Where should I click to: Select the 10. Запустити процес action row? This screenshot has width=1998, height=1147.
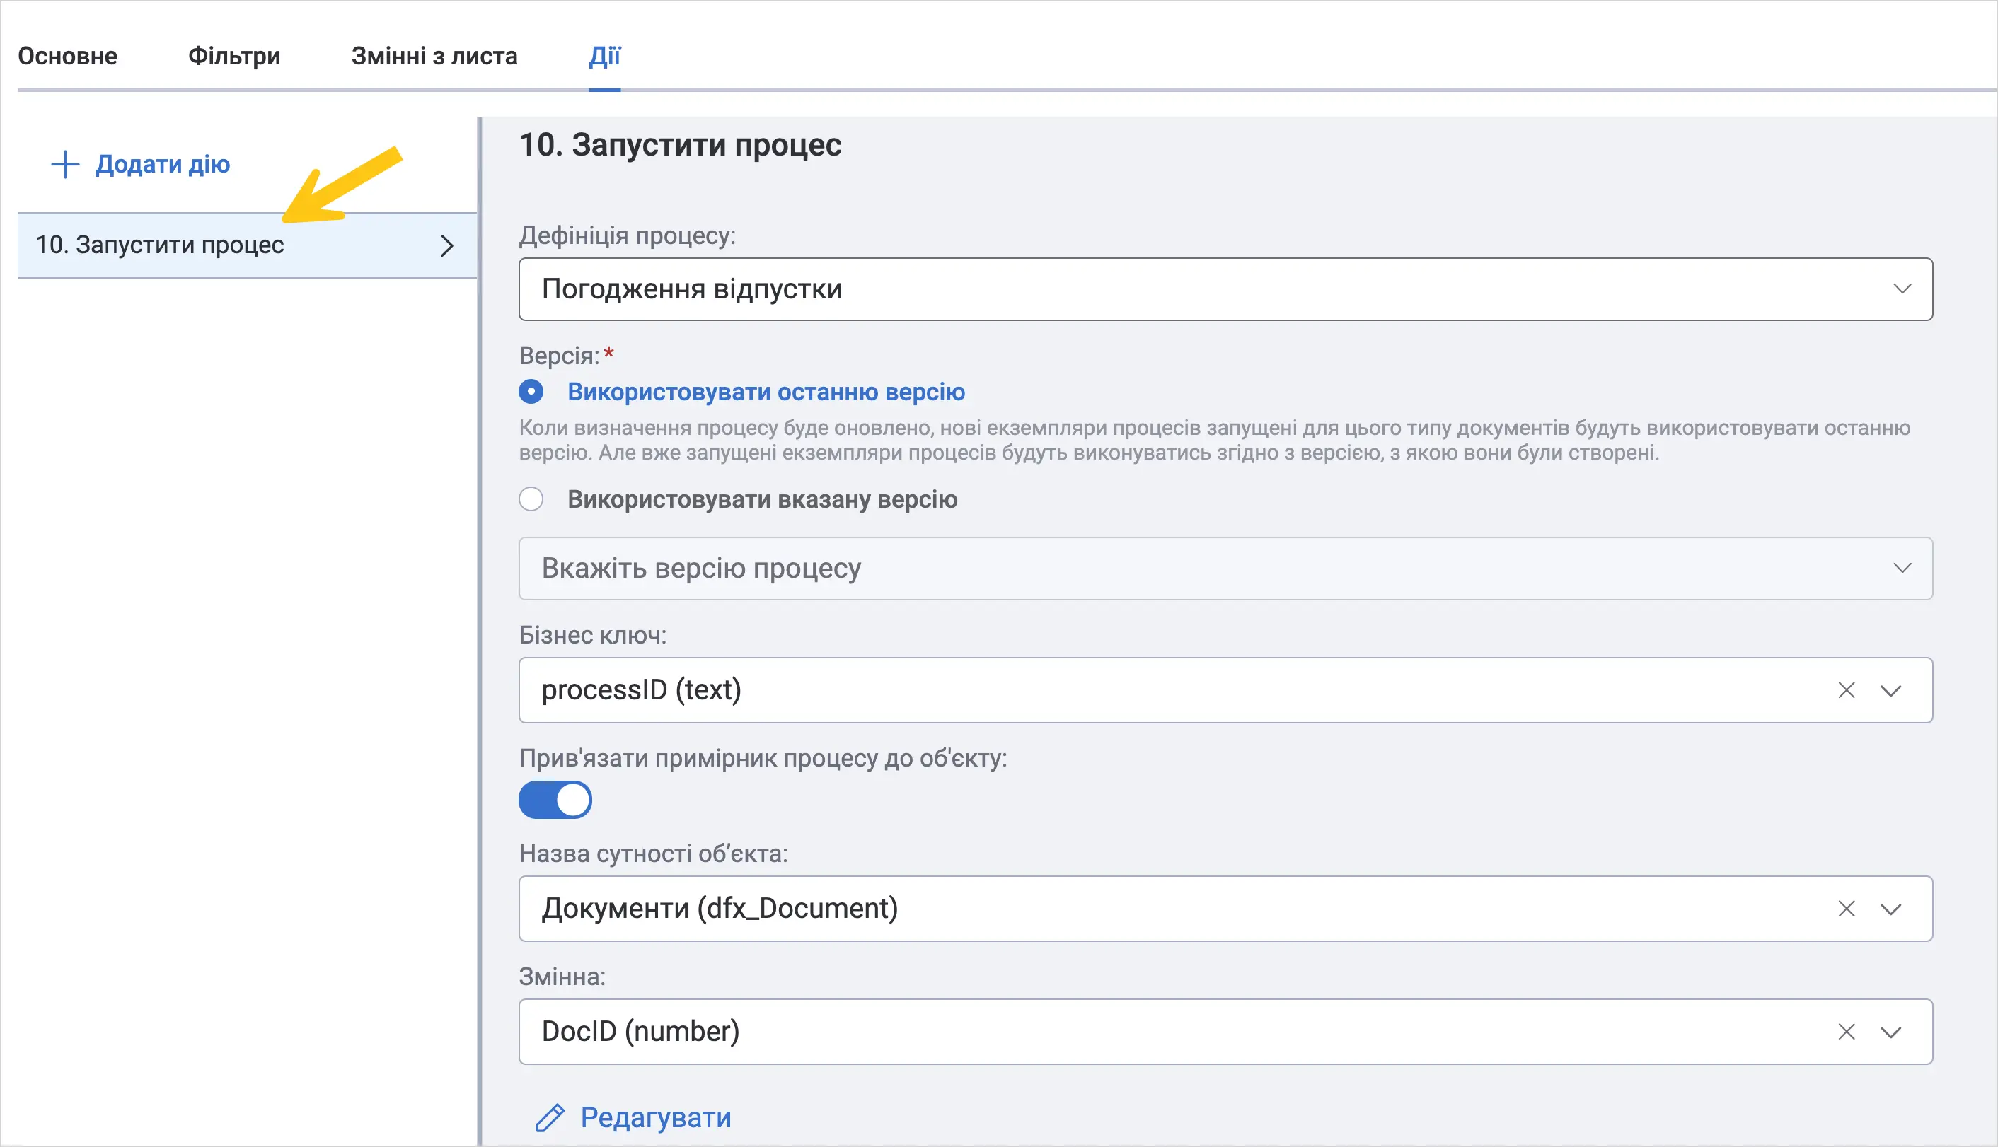247,245
